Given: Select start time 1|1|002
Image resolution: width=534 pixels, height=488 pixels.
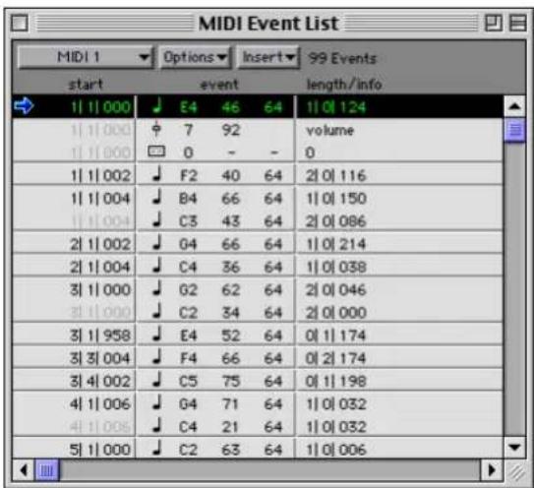Looking at the screenshot, I should (x=100, y=176).
